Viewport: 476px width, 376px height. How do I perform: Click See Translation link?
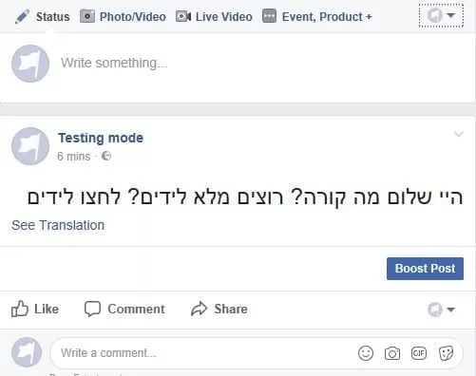tap(58, 225)
